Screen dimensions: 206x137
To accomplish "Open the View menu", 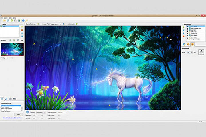I will tap(10, 18).
